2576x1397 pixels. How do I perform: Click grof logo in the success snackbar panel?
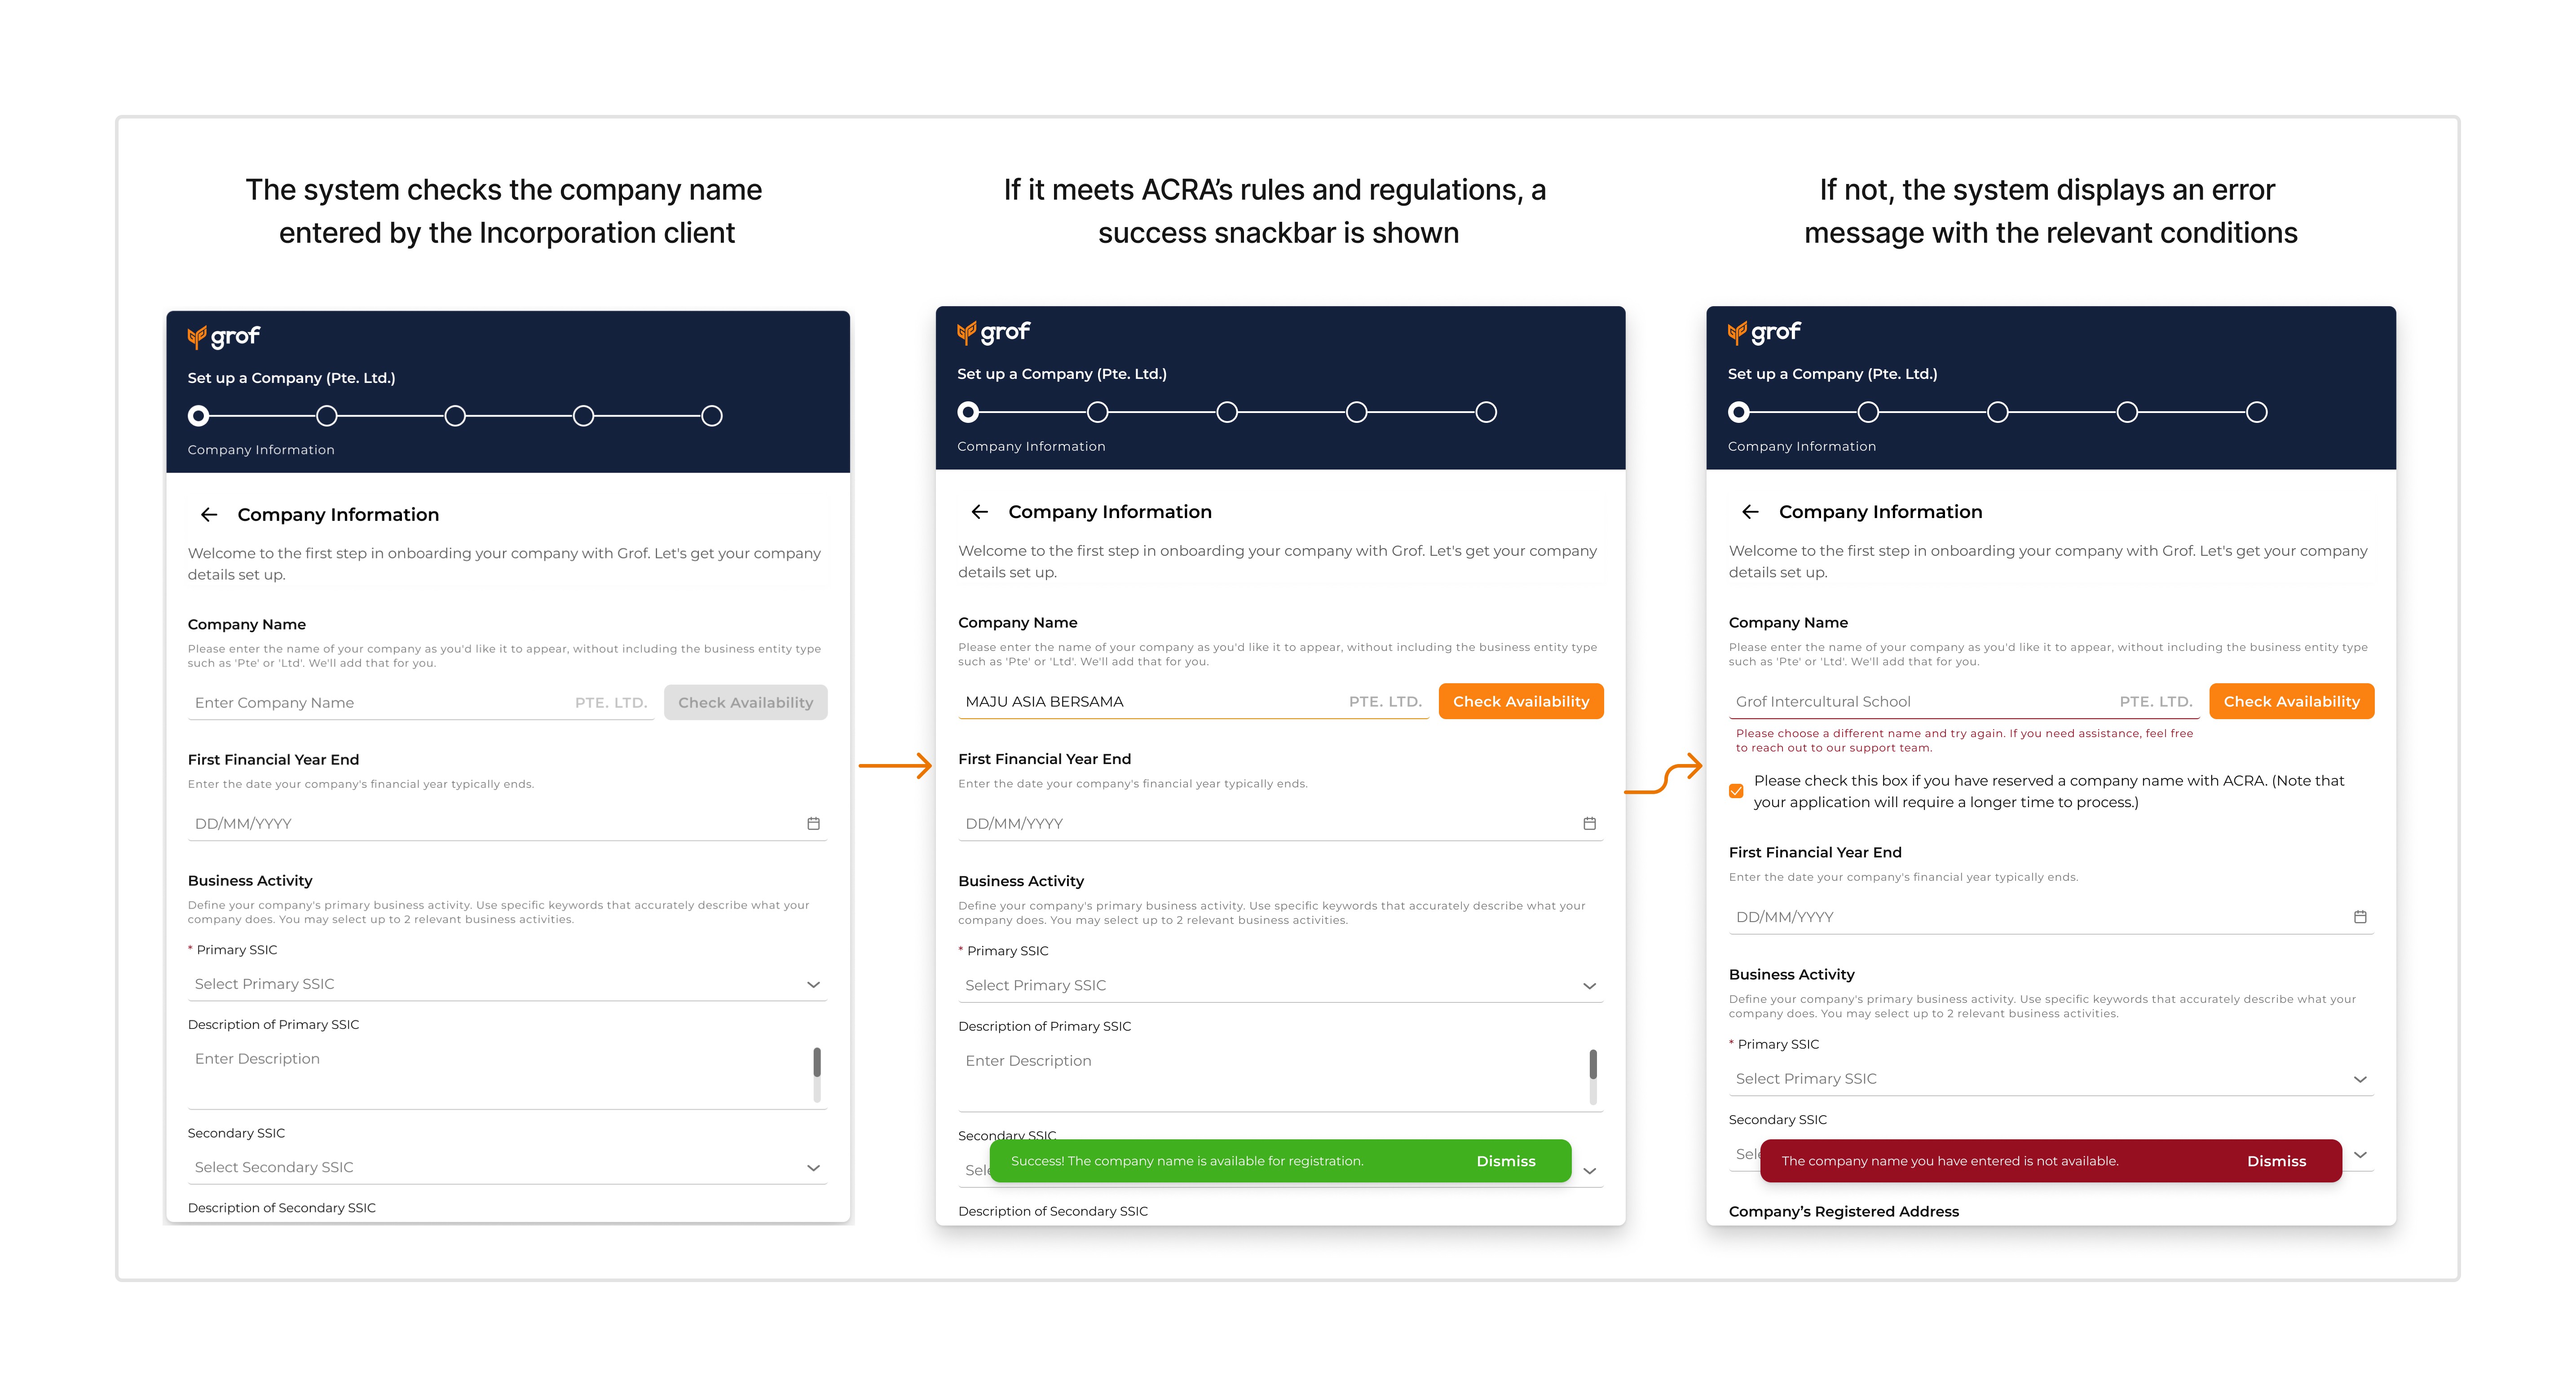click(x=993, y=332)
